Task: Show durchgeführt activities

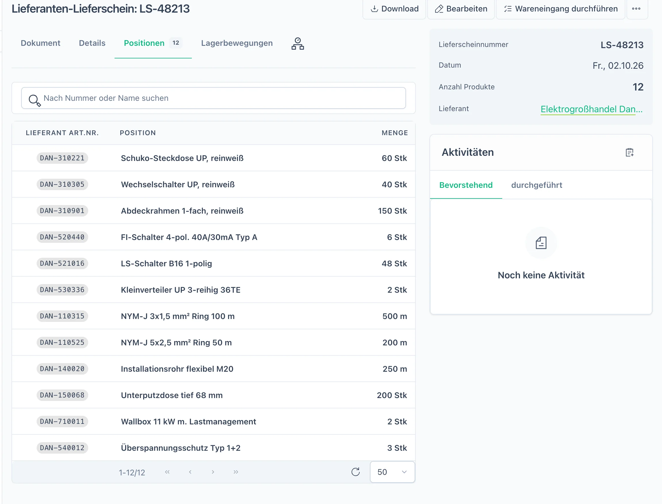Action: click(537, 185)
